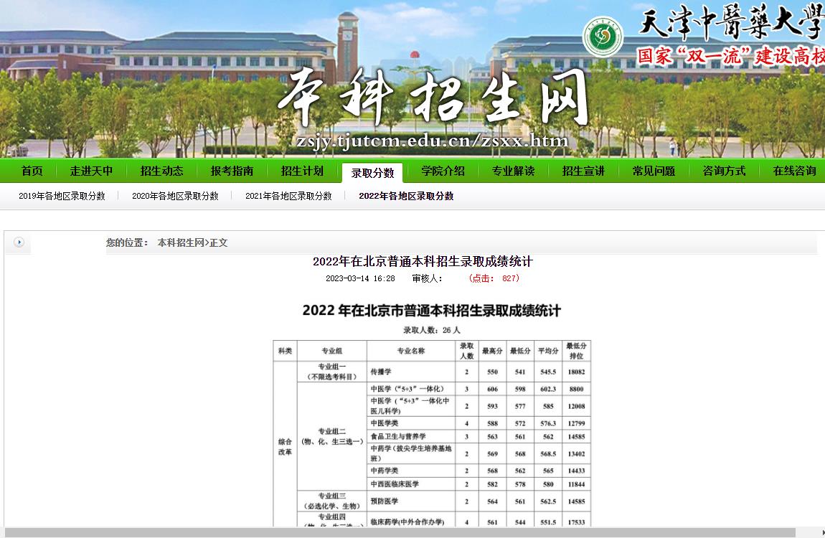This screenshot has width=825, height=538.
Task: Click the 预防医学 major cell
Action: (411, 501)
